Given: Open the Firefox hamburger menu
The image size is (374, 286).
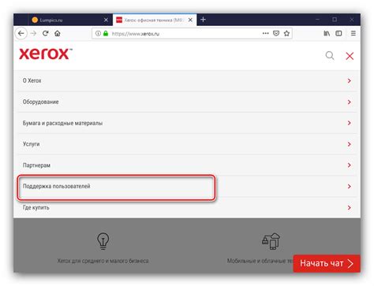Looking at the screenshot, I should coord(353,33).
